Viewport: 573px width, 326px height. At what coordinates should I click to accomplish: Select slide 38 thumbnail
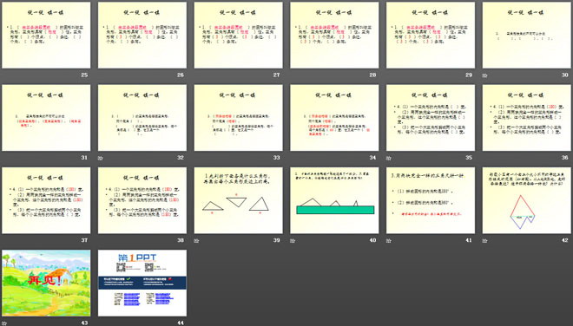coord(142,200)
